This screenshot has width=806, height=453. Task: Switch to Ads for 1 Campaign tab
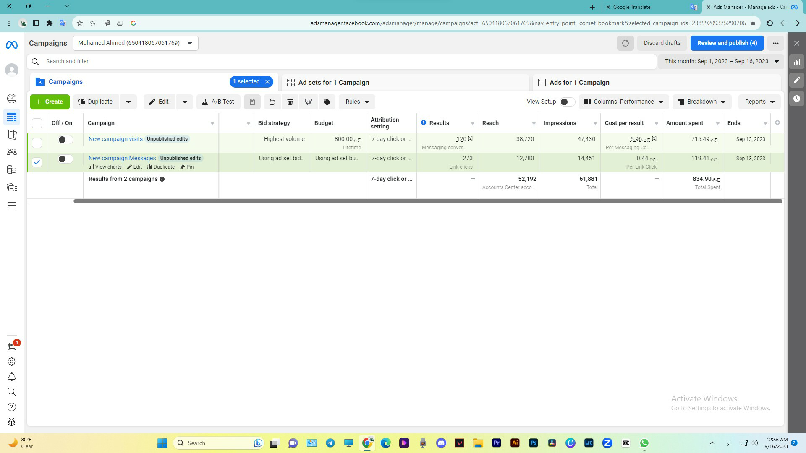(x=579, y=83)
